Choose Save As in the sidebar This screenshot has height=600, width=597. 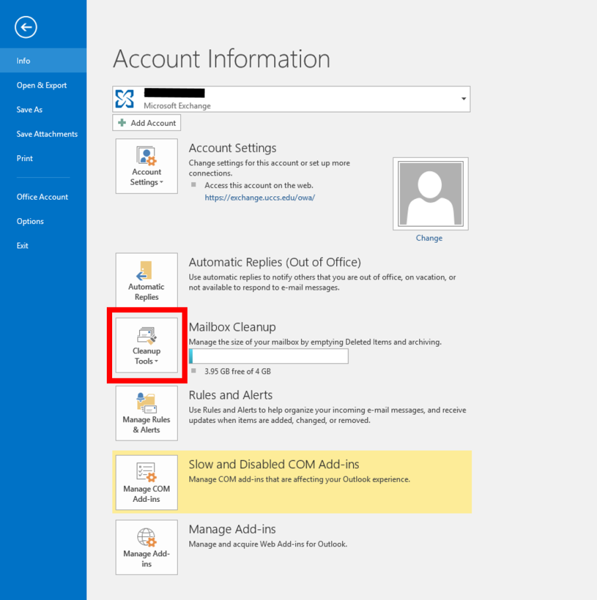tap(43, 109)
